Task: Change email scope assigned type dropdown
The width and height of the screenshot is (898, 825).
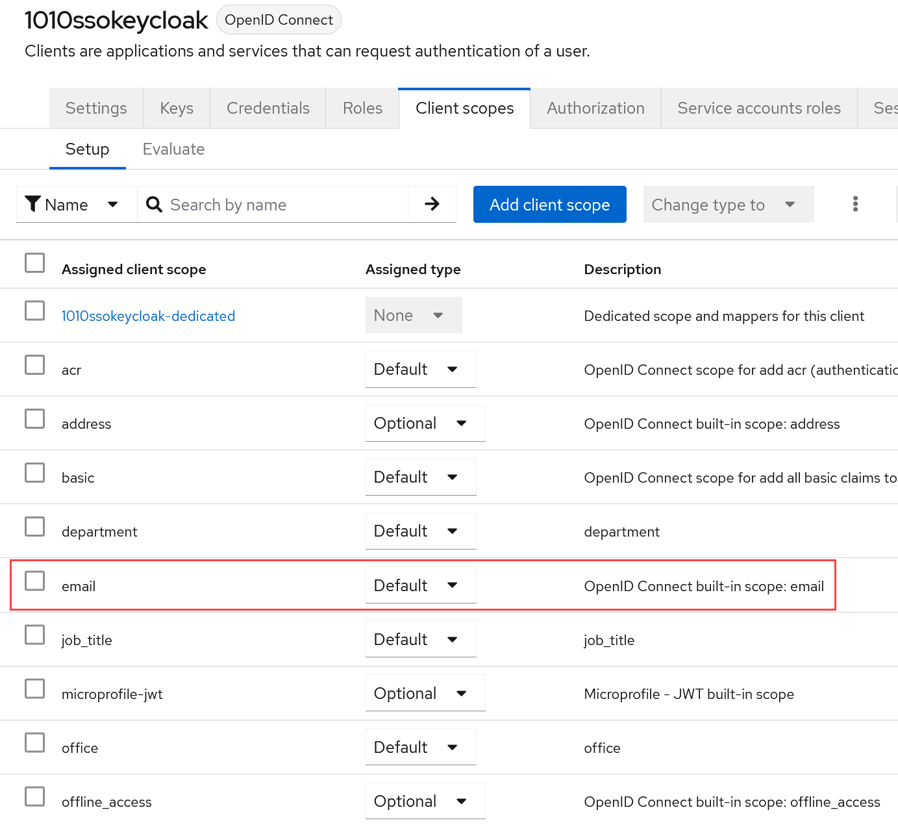Action: point(421,585)
